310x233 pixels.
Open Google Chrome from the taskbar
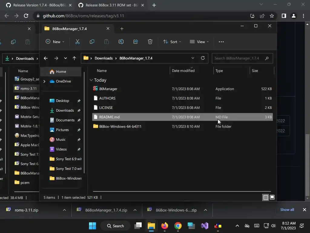[x=178, y=226]
